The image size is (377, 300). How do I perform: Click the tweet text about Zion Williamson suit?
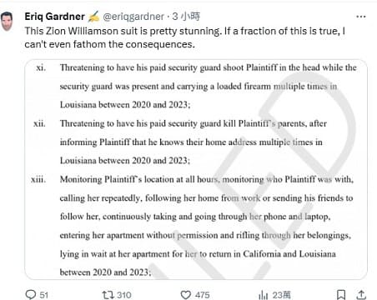point(185,37)
